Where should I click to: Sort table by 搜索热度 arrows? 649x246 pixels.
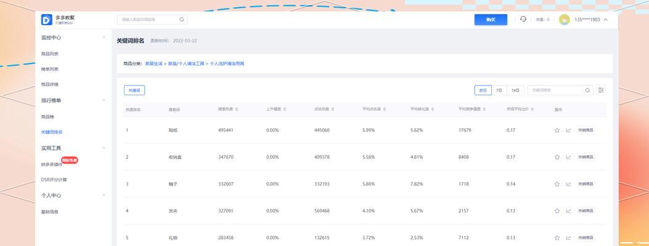pyautogui.click(x=237, y=109)
